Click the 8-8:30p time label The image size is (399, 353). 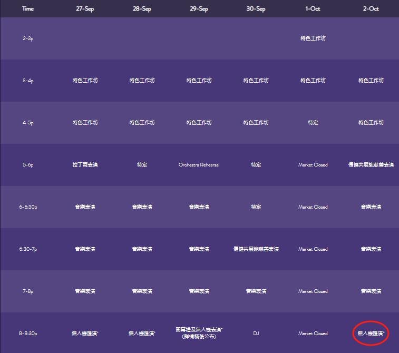(28, 334)
